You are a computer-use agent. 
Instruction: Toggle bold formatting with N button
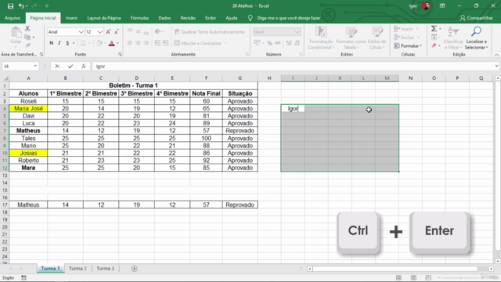click(52, 43)
